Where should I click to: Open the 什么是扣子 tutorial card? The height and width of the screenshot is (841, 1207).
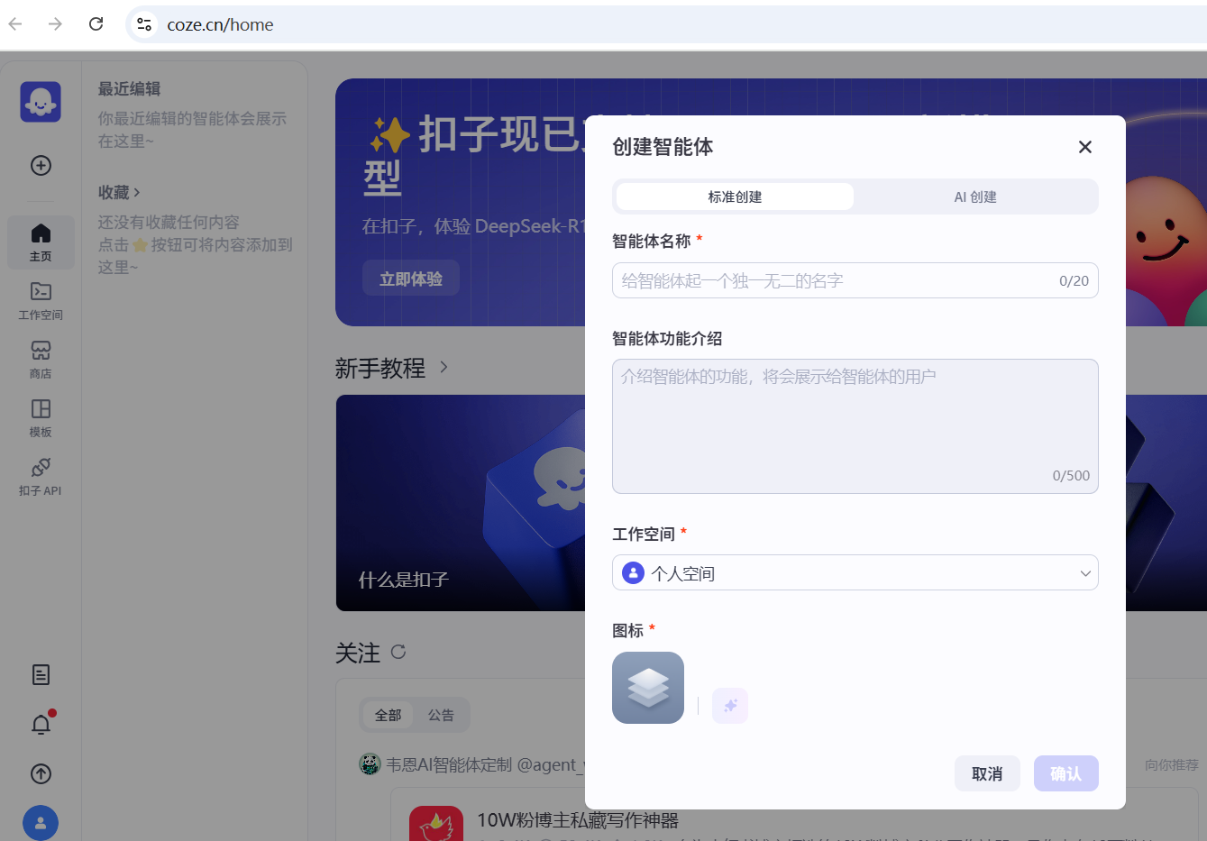point(461,503)
